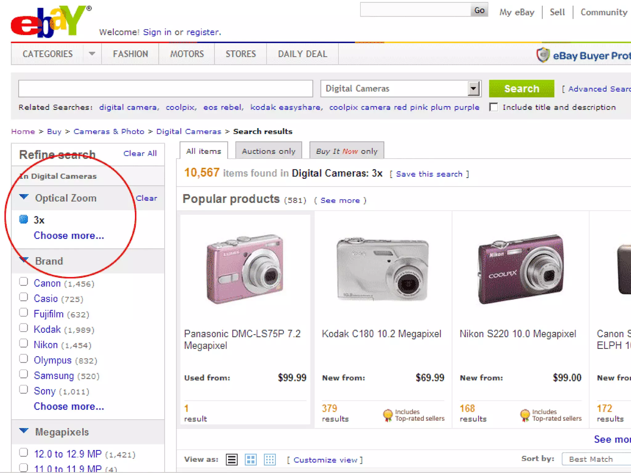Switch to large grid view icon

tap(250, 459)
